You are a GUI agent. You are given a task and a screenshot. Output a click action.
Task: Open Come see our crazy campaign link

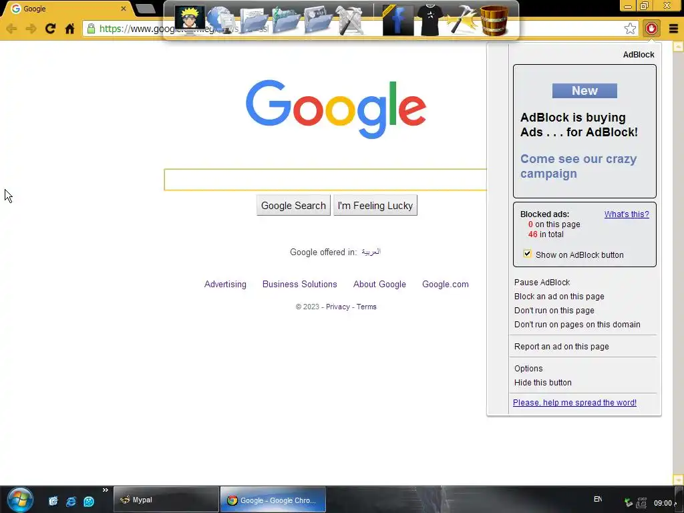pyautogui.click(x=578, y=166)
